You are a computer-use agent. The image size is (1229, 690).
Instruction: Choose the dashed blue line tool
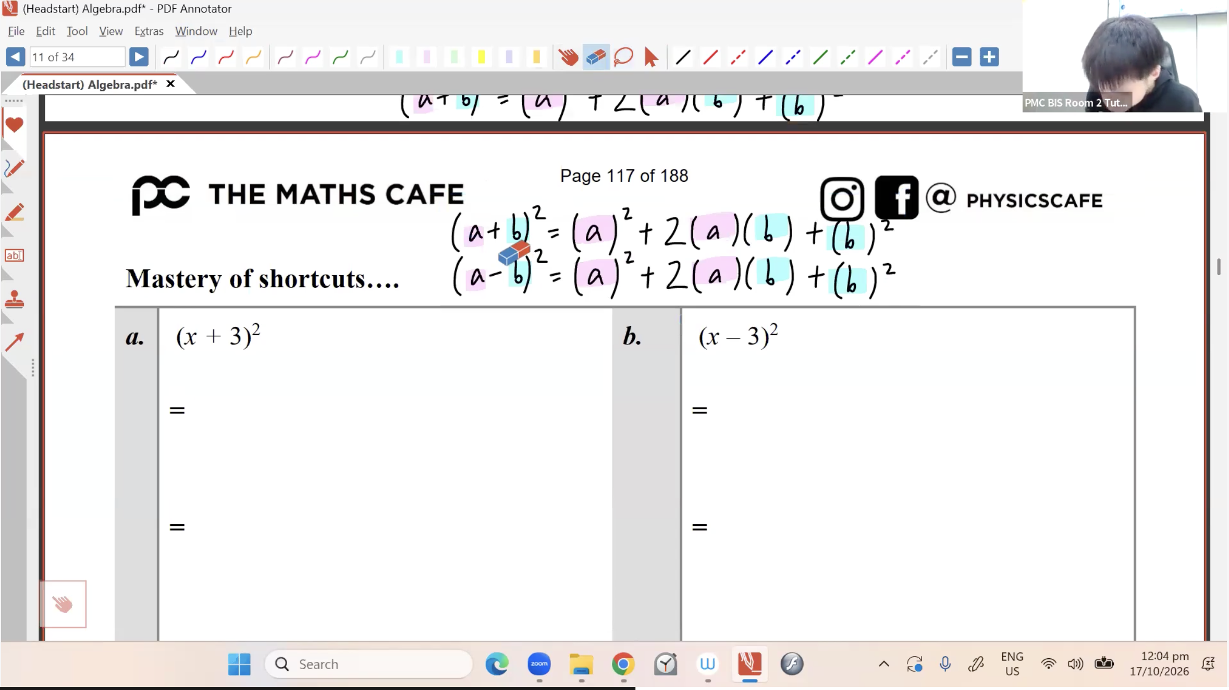coord(793,57)
